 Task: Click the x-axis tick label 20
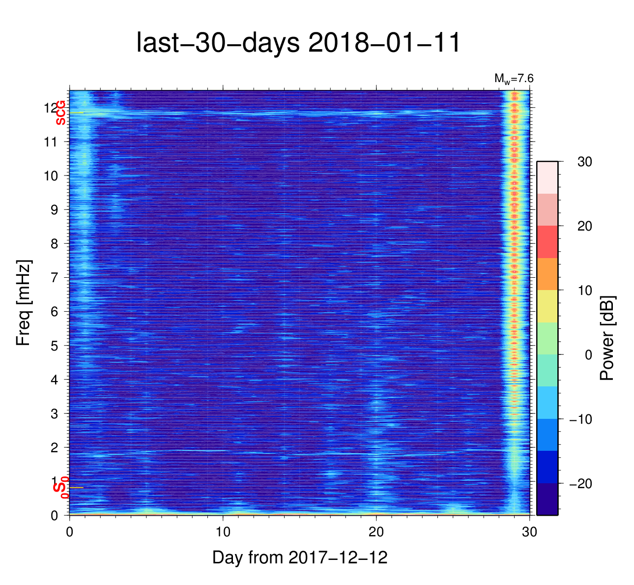point(376,532)
